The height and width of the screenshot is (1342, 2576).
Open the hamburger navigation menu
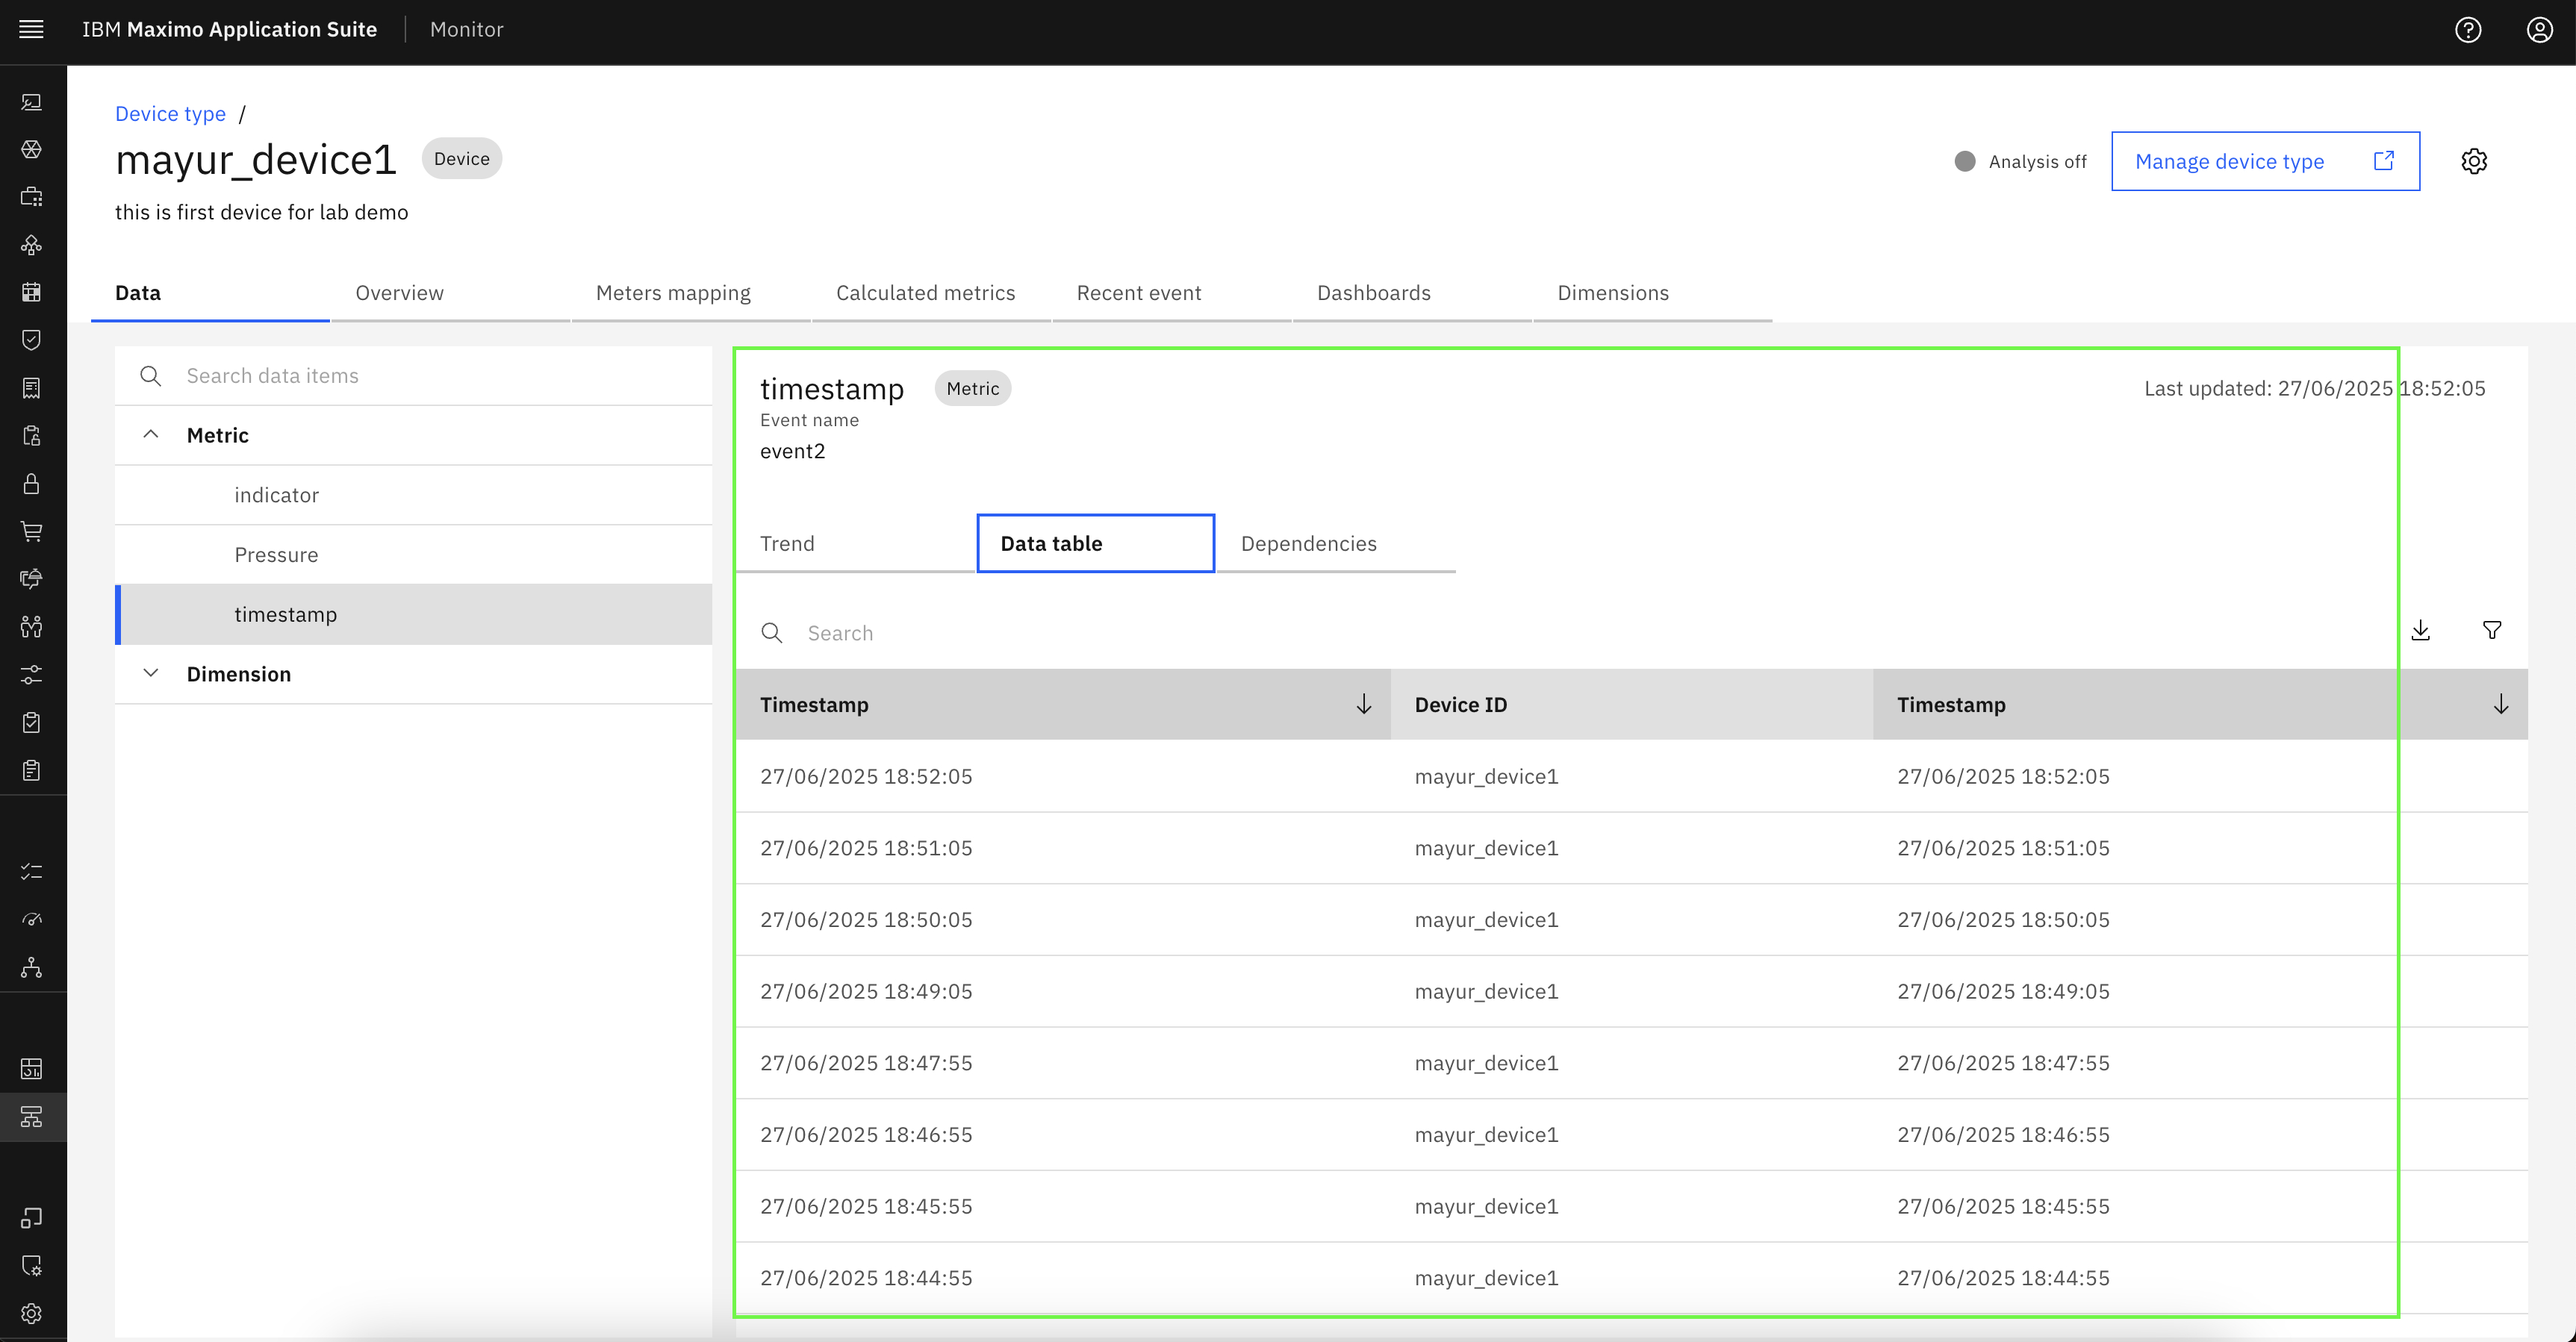point(31,29)
